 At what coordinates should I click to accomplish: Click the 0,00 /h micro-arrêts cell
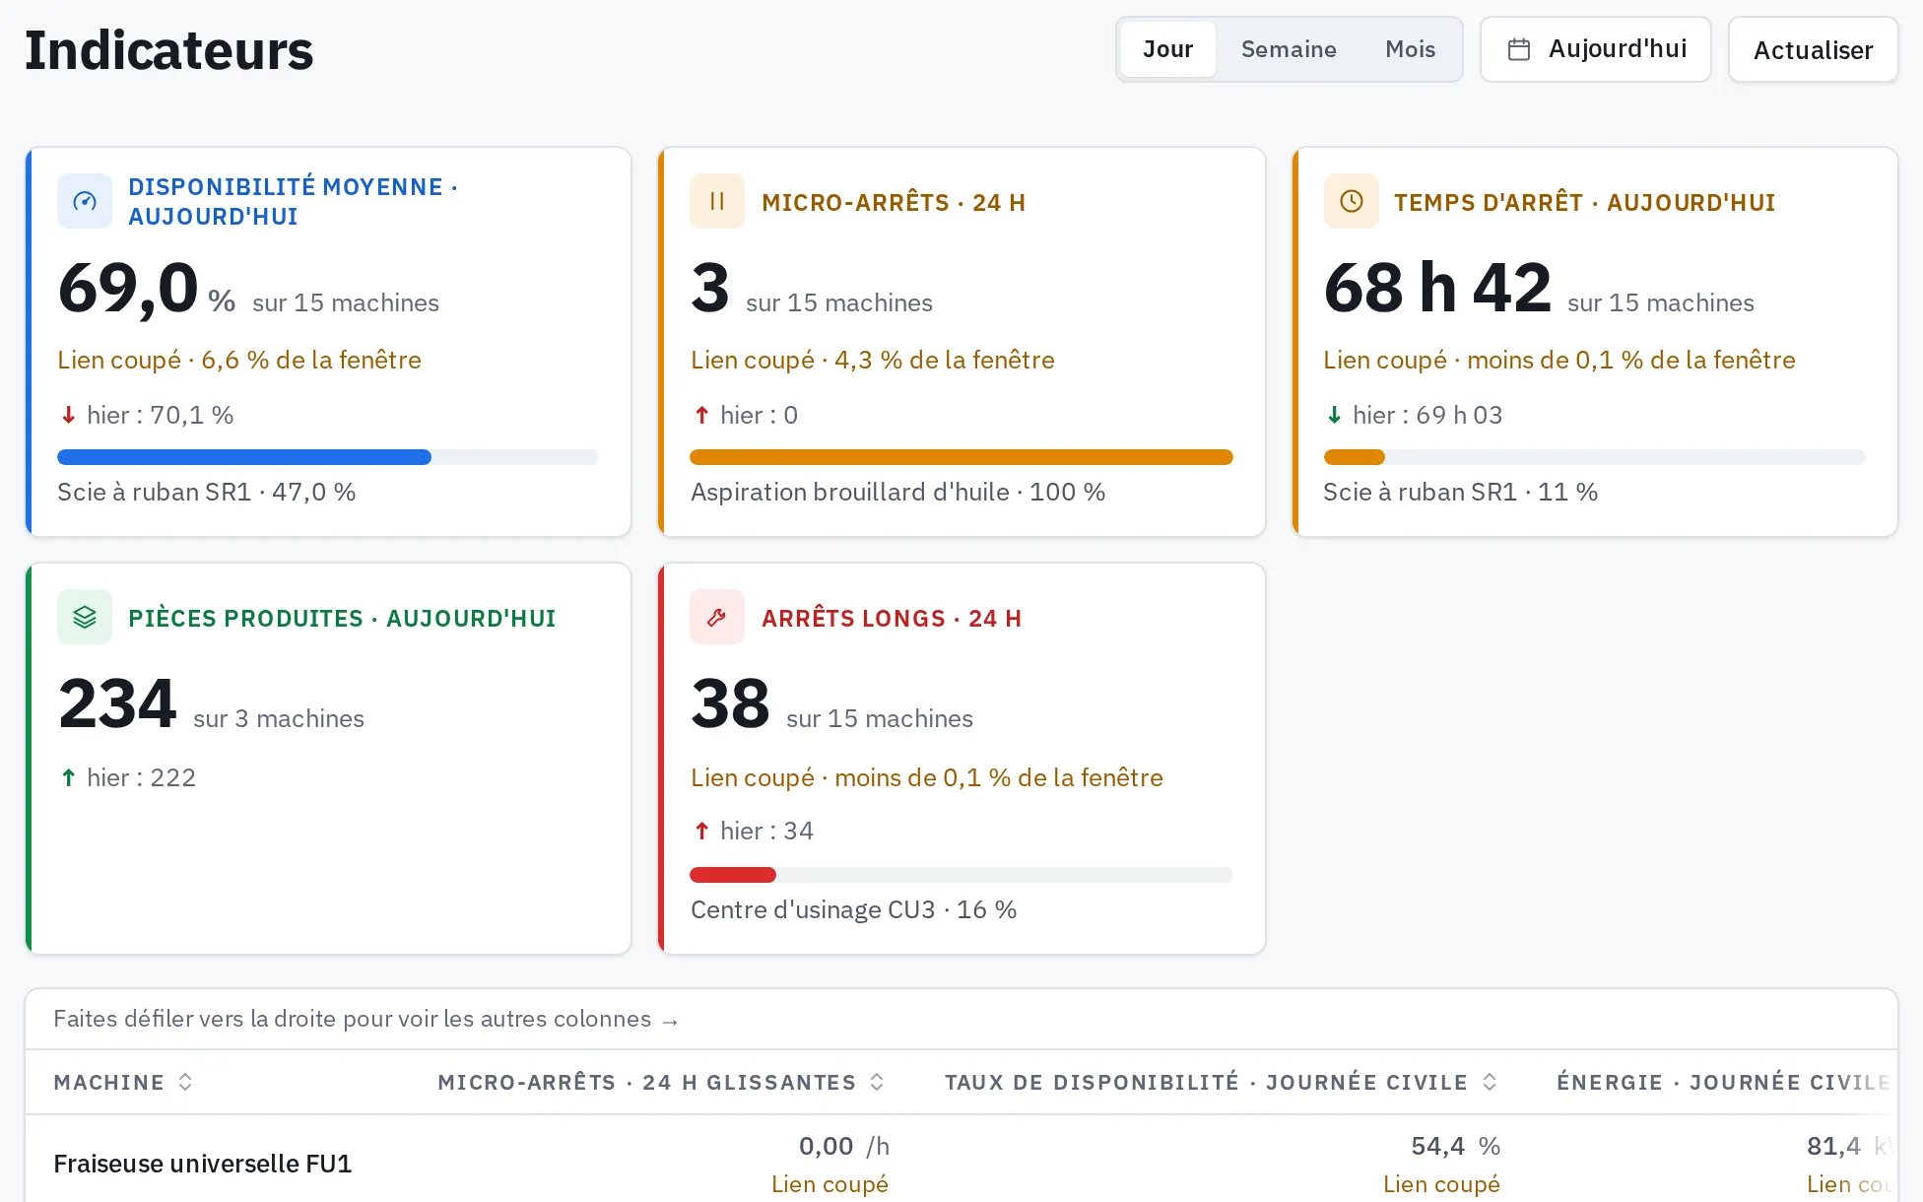pos(843,1146)
